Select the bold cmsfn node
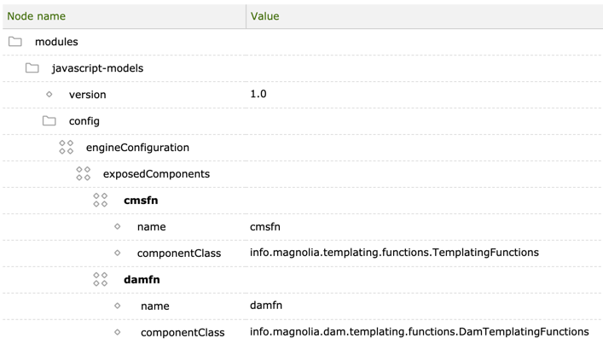Screen dimensions: 603x344 [x=141, y=200]
